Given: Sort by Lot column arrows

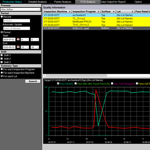Looking at the screenshot, I should click(132, 12).
